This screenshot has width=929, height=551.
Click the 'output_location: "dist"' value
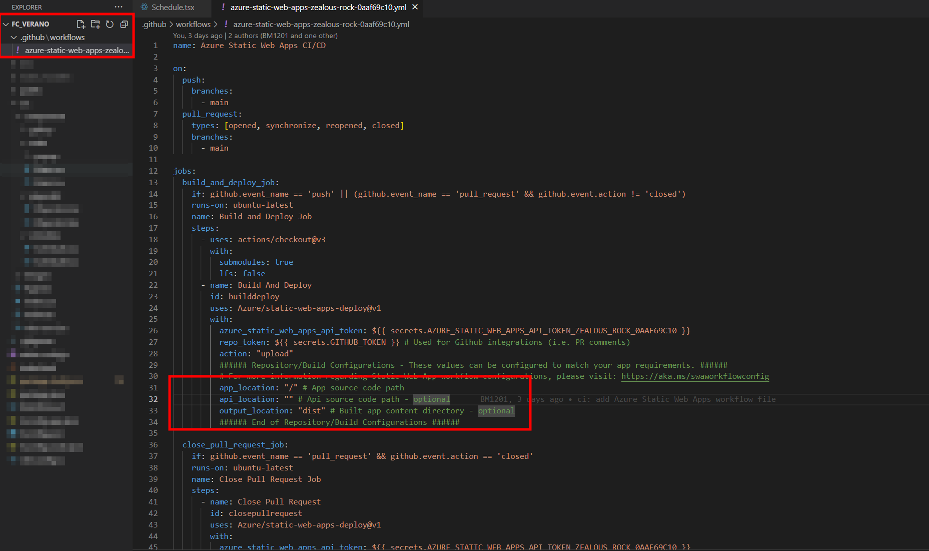coord(312,411)
